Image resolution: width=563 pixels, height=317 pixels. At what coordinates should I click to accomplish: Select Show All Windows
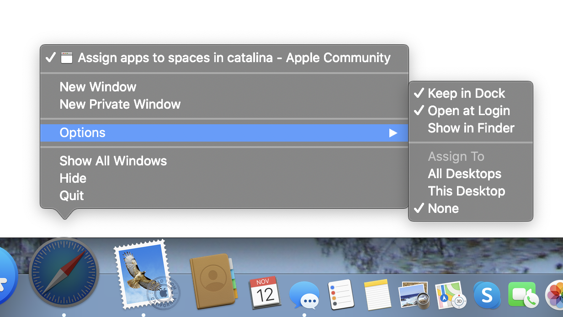pos(224,161)
